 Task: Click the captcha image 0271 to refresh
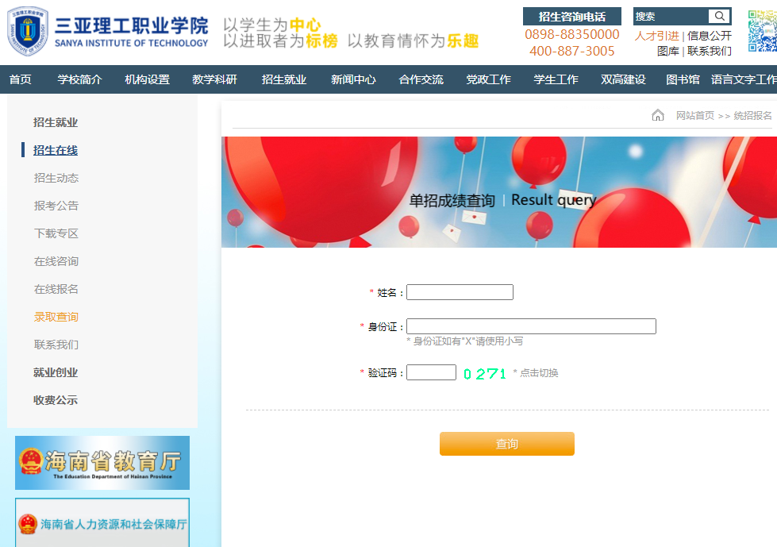coord(484,373)
